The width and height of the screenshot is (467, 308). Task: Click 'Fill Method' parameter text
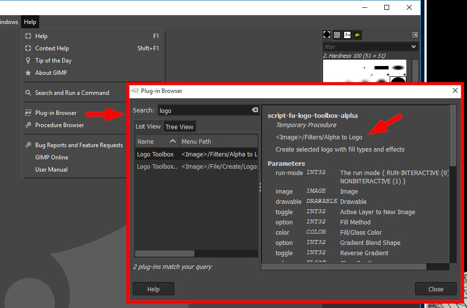(x=355, y=222)
